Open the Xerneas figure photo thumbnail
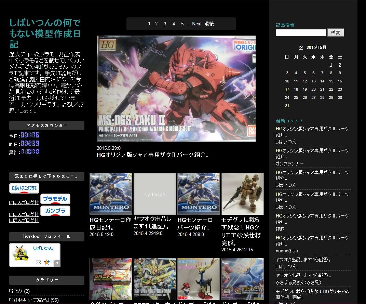The width and height of the screenshot is (366, 304). point(199,279)
